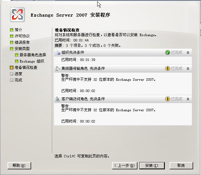The height and width of the screenshot is (175, 201).
Task: Click the 客户端访问角色 先决条件 header title
Action: (x=83, y=99)
